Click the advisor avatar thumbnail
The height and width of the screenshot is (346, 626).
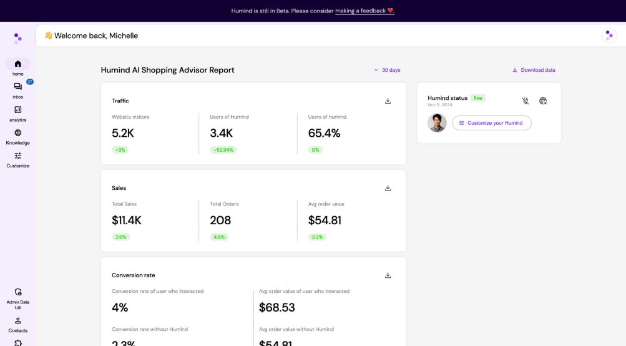tap(437, 123)
